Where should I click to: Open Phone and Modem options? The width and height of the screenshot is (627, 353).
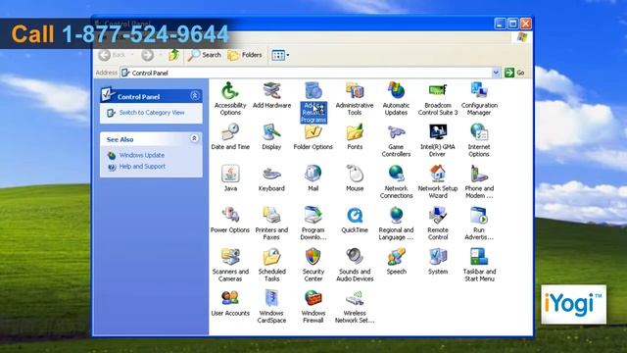[479, 181]
